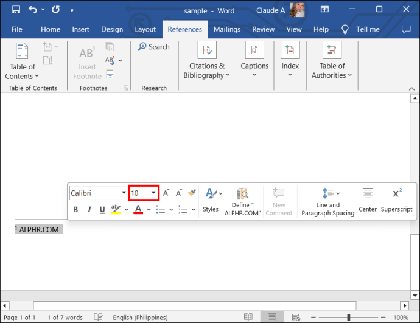Open the Review tab
This screenshot has width=420, height=323.
pos(264,29)
